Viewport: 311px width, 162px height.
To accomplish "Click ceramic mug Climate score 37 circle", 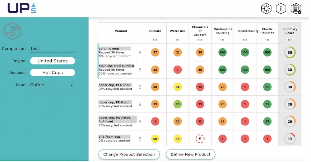I will [155, 52].
